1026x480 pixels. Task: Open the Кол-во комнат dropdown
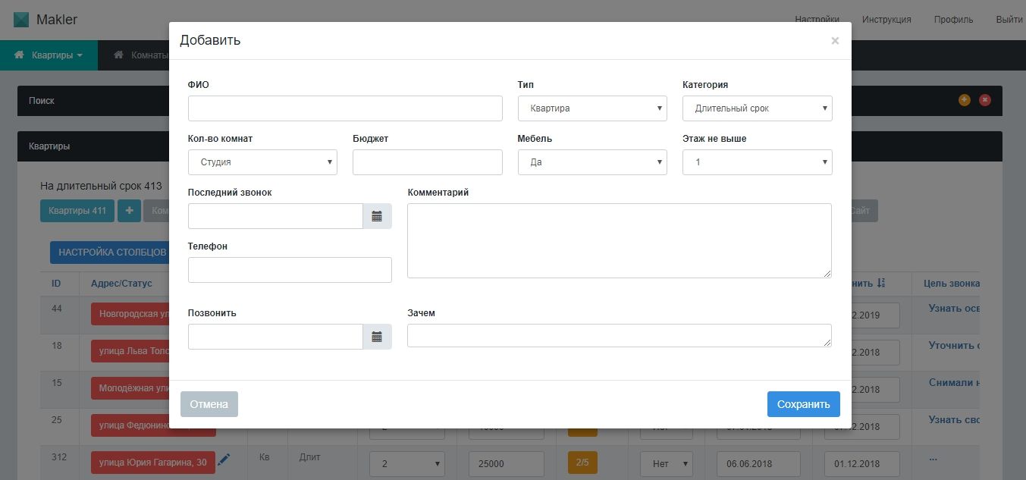point(262,162)
